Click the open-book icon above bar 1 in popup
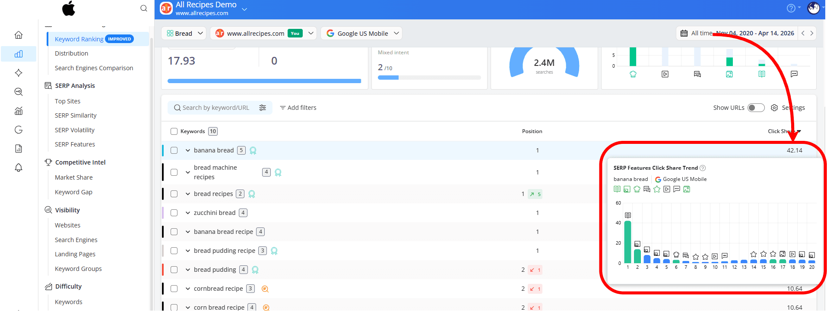Viewport: 827px width, 311px height. tap(628, 215)
